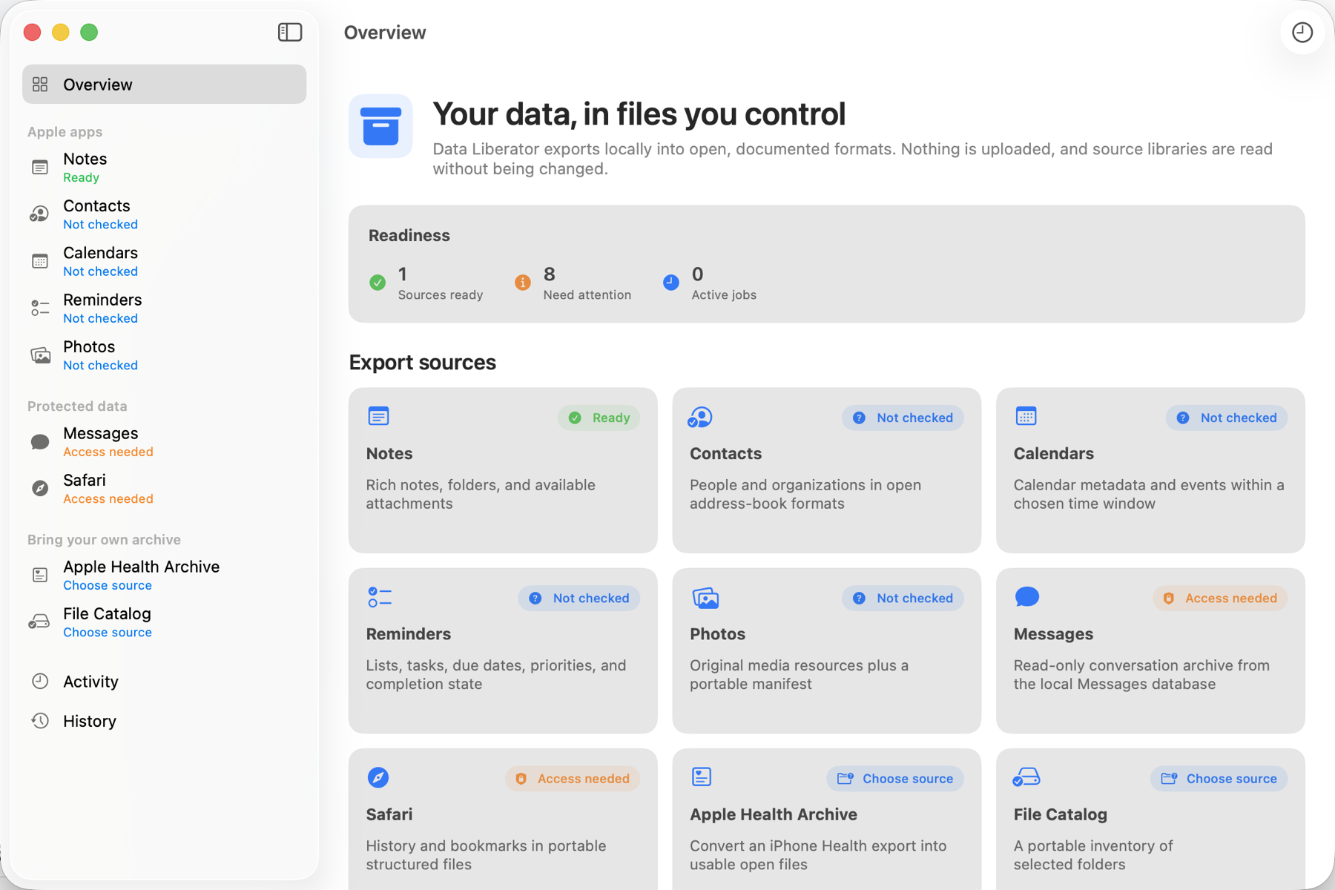Open the History label in the sidebar

point(90,721)
